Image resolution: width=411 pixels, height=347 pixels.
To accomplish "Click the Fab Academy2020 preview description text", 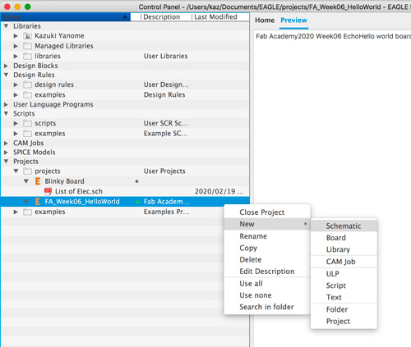I will coord(333,36).
